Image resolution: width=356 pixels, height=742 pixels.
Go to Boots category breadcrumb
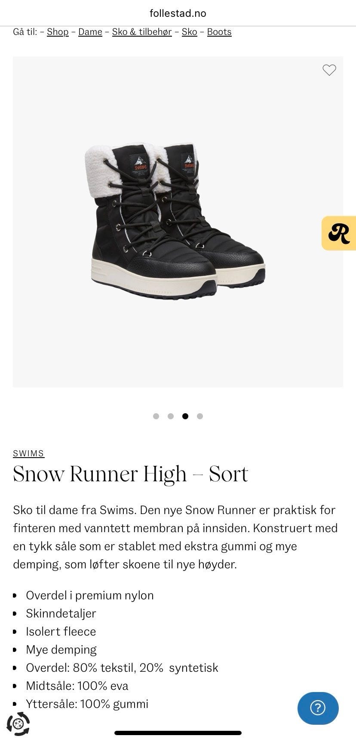[x=219, y=32]
